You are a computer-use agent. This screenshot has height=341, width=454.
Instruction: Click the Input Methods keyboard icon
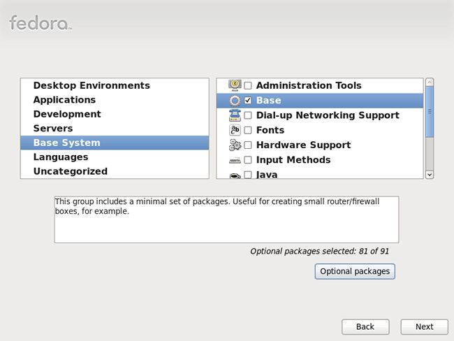click(x=235, y=160)
